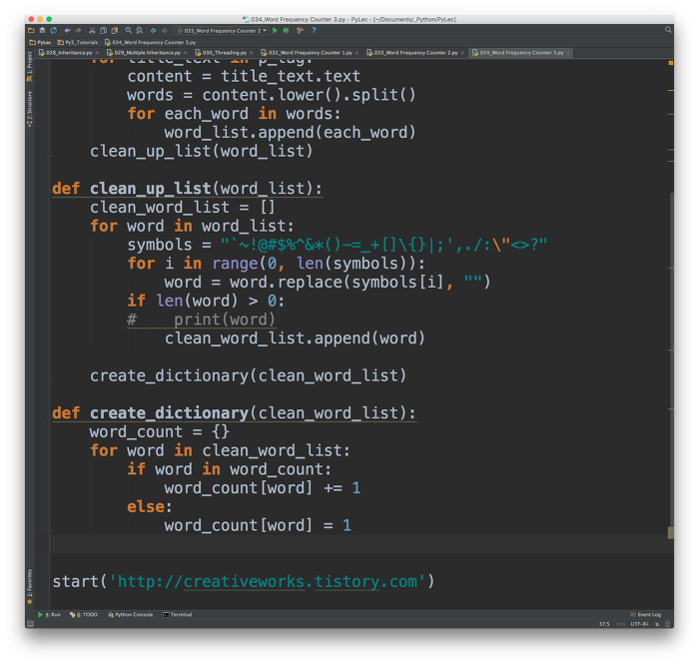The height and width of the screenshot is (664, 699).
Task: Start debugging with the bug icon
Action: click(x=287, y=30)
